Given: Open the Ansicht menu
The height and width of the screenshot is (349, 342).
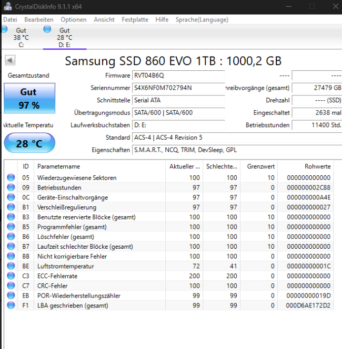Looking at the screenshot, I should (104, 19).
